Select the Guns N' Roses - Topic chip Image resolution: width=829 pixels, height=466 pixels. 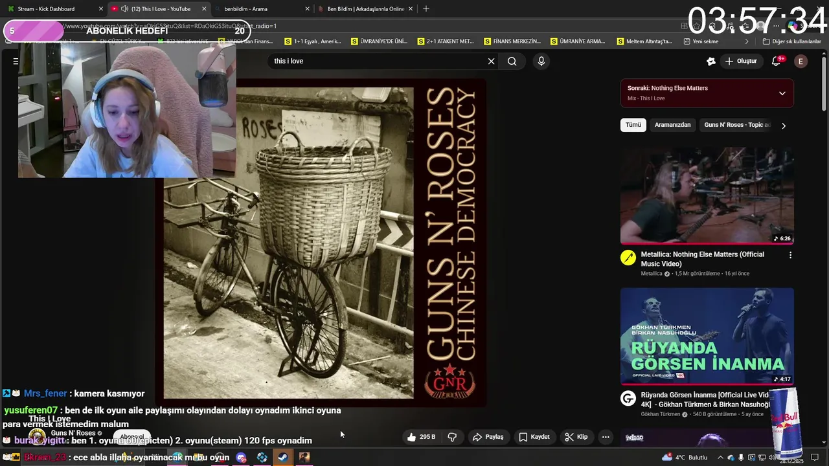click(737, 125)
